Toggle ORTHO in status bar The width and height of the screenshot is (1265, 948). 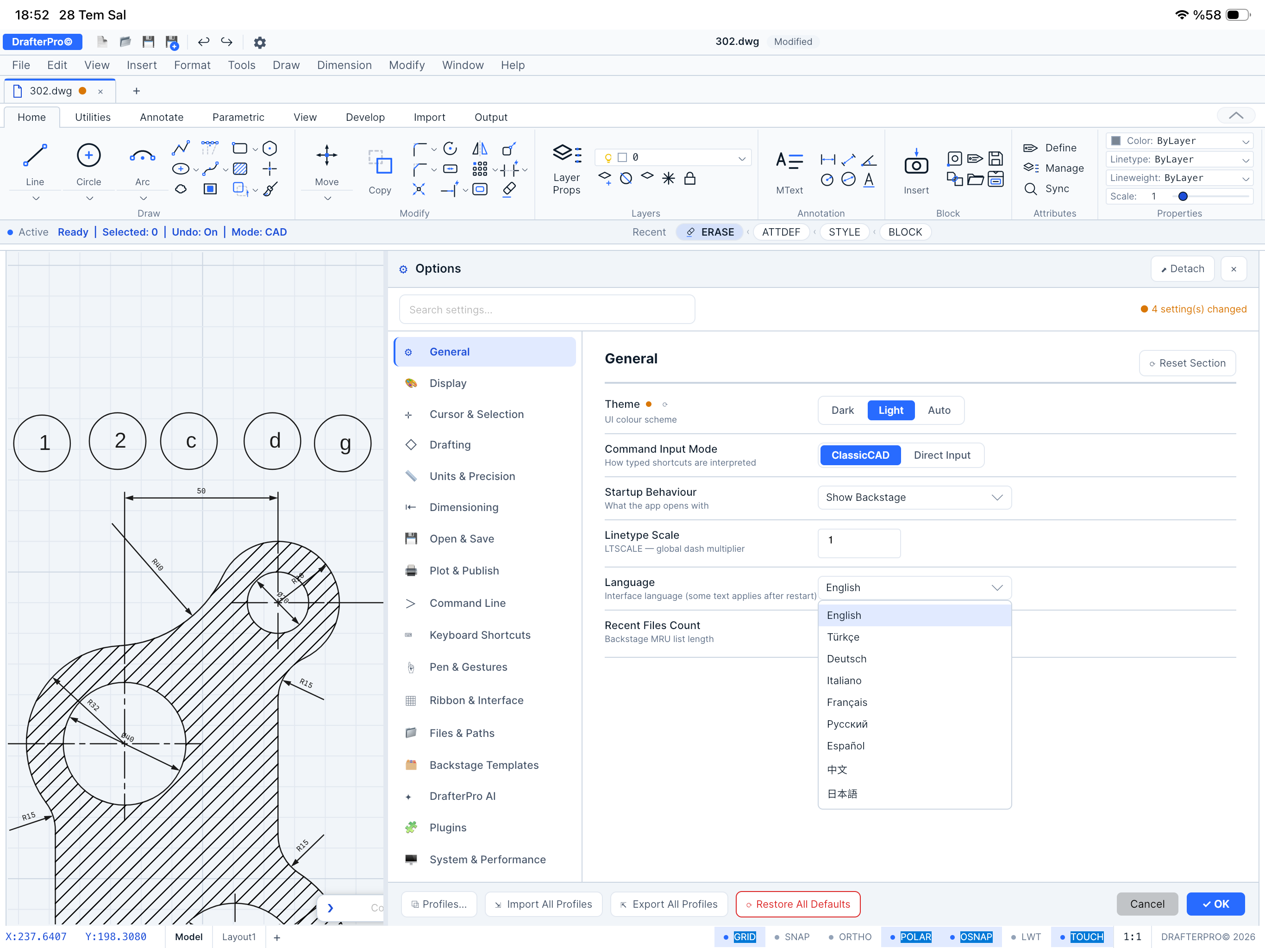point(850,936)
